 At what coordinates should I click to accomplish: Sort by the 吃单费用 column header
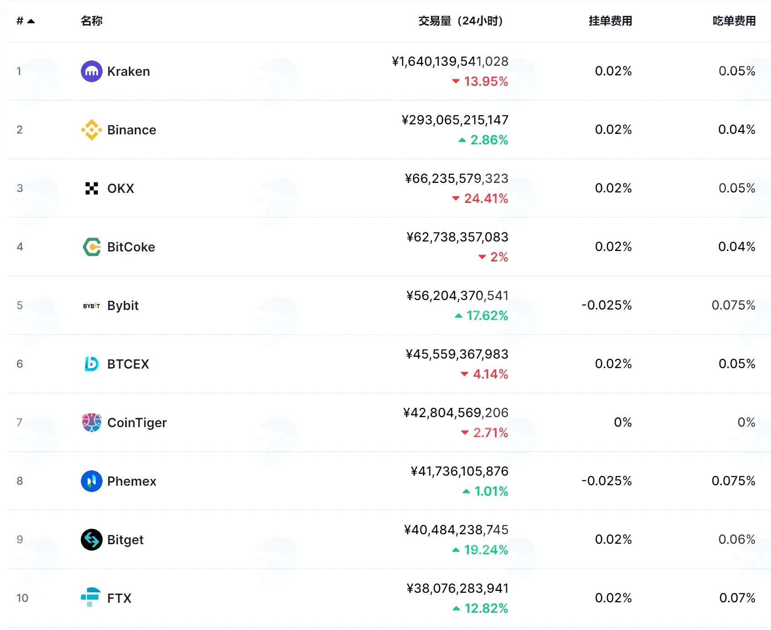coord(734,21)
